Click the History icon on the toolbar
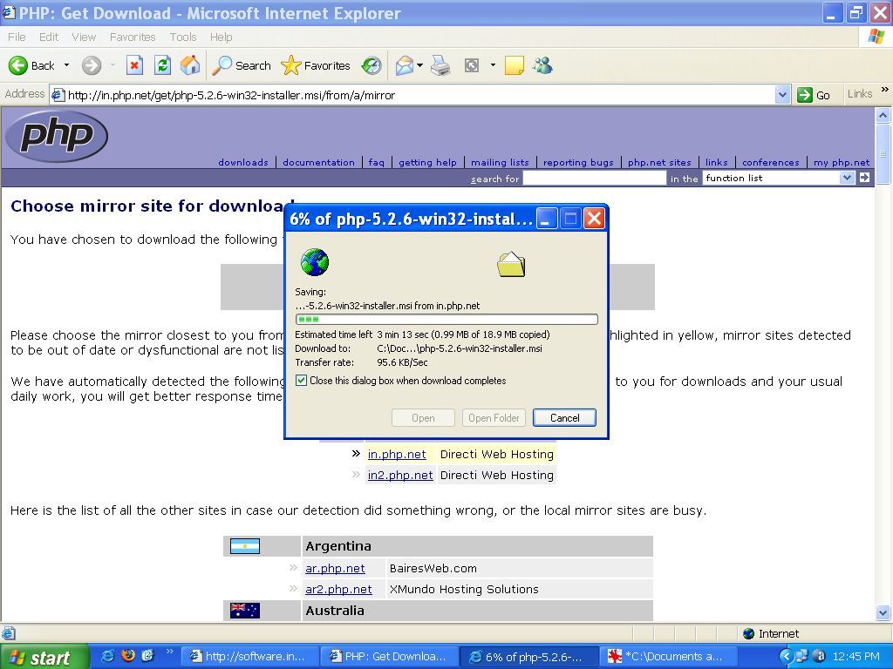Screen dimensions: 893x669 371,65
